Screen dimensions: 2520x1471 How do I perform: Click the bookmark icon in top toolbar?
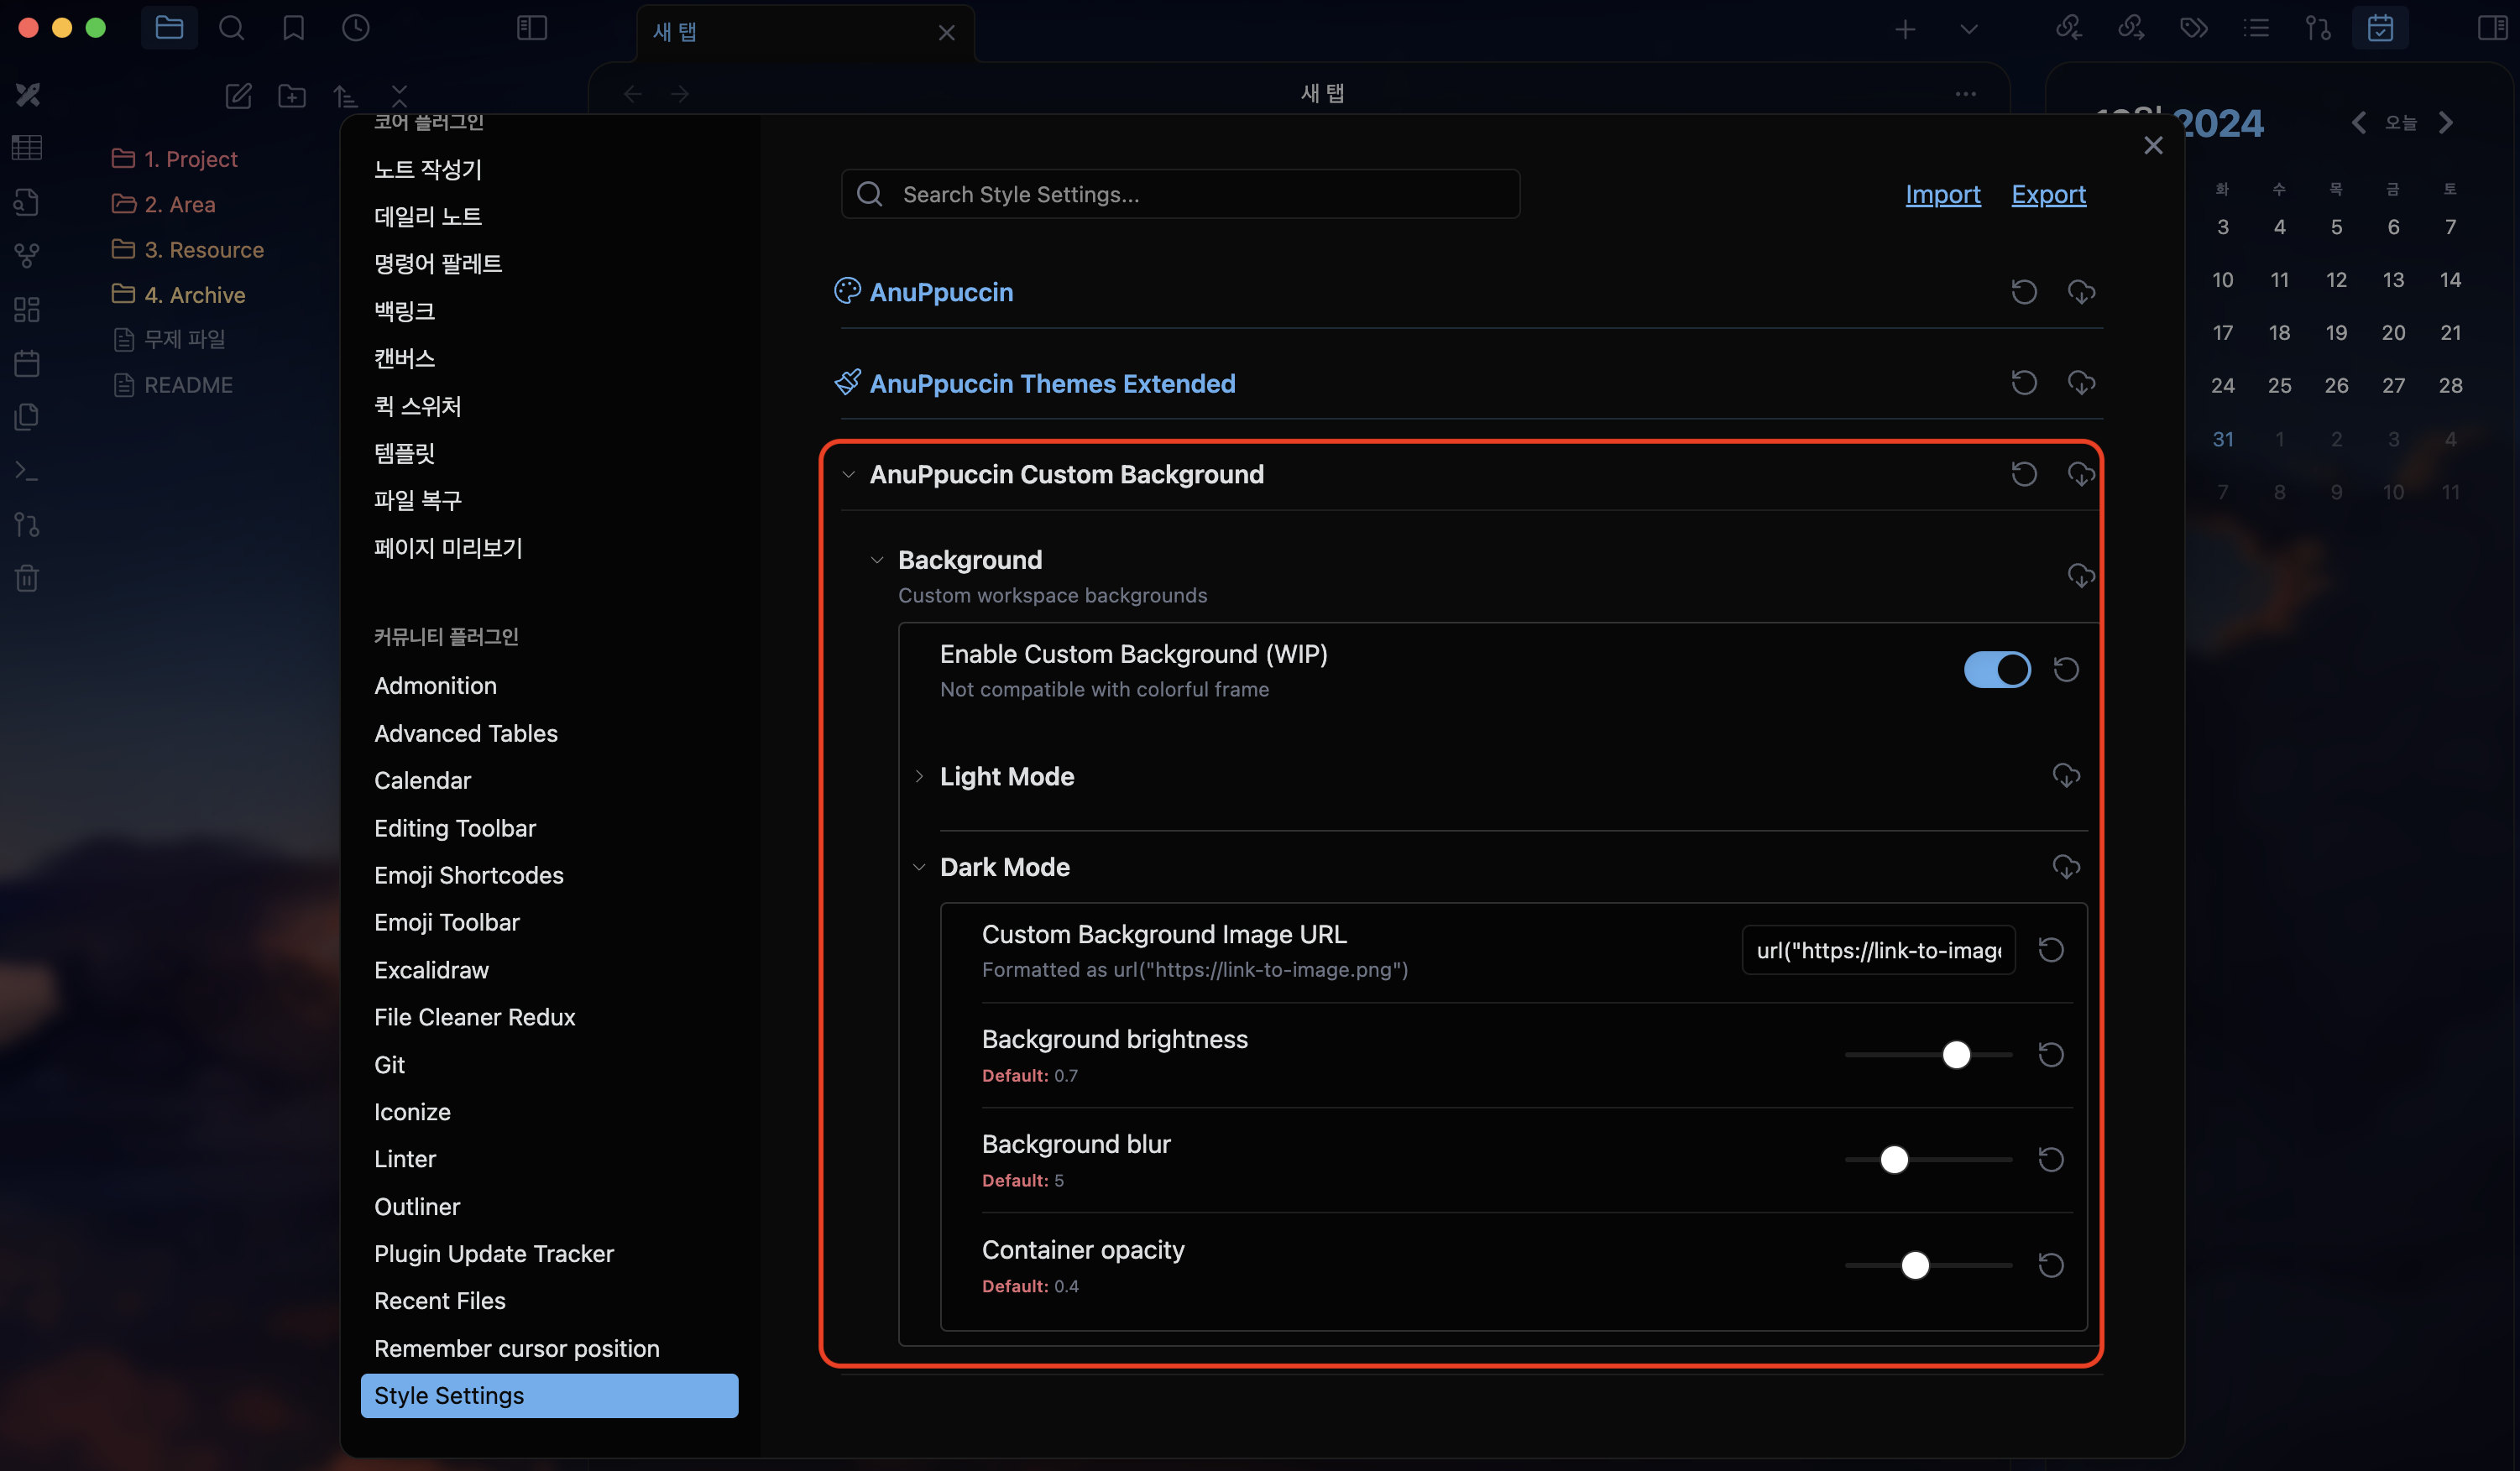click(293, 28)
